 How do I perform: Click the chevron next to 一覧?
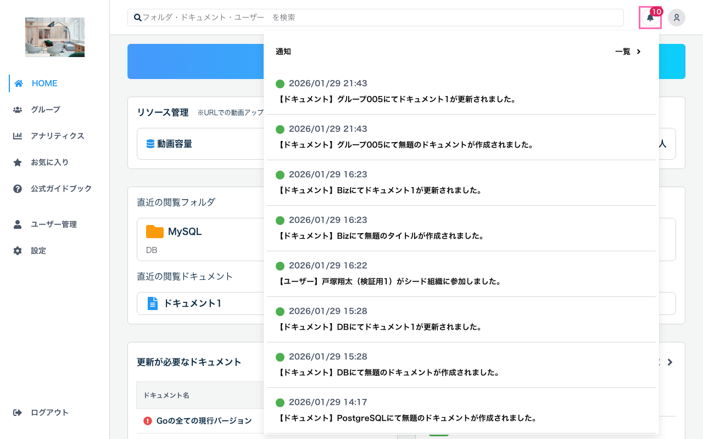coord(639,52)
